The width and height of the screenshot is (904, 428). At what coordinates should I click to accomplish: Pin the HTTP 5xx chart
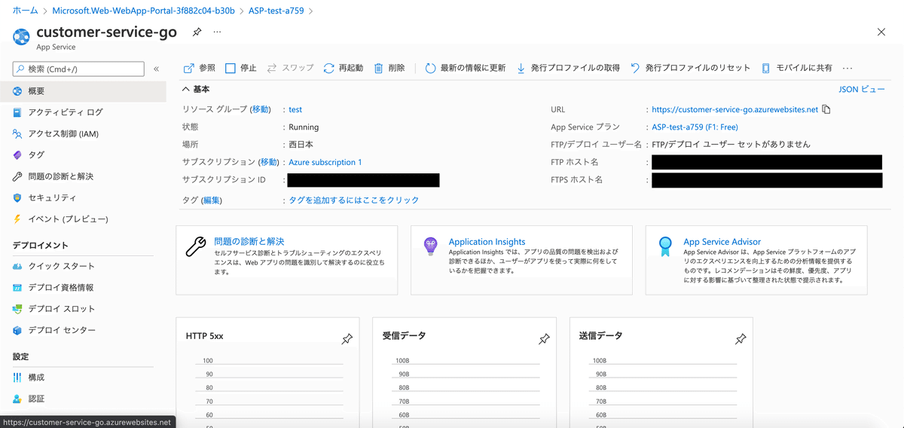(347, 340)
